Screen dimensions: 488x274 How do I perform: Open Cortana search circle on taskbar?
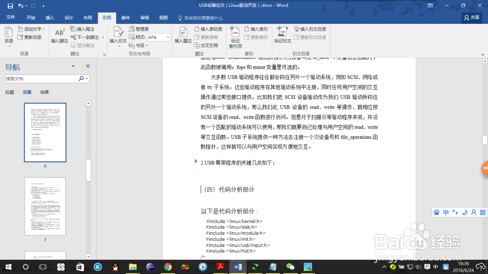[x=25, y=267]
